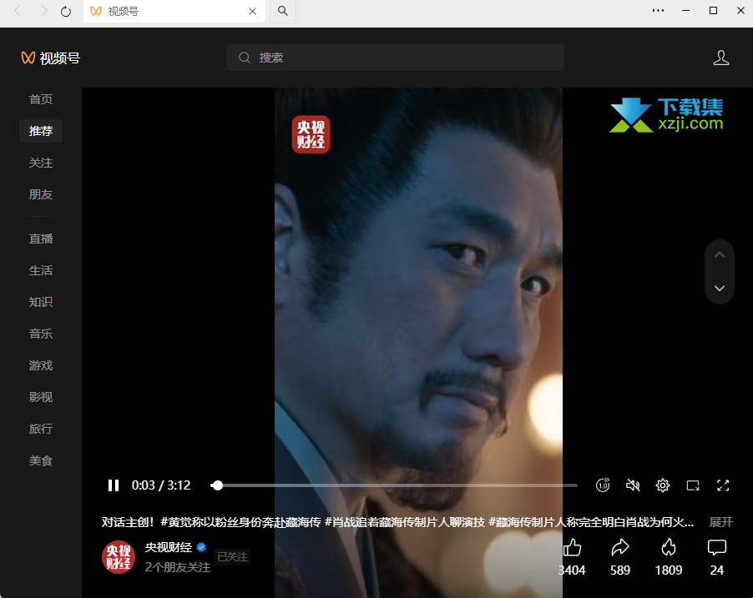The width and height of the screenshot is (753, 598).
Task: Click the search magnifier in title bar
Action: point(283,11)
